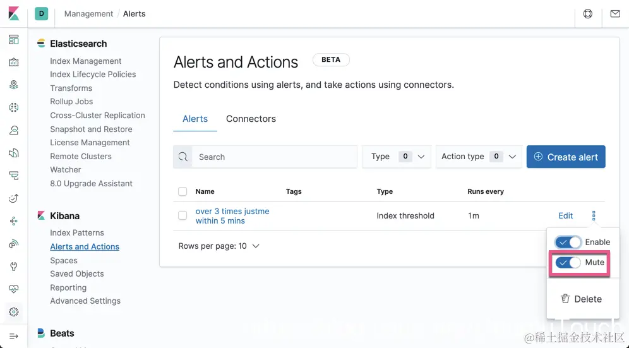The image size is (629, 348).
Task: Open Remote Clusters
Action: 81,156
